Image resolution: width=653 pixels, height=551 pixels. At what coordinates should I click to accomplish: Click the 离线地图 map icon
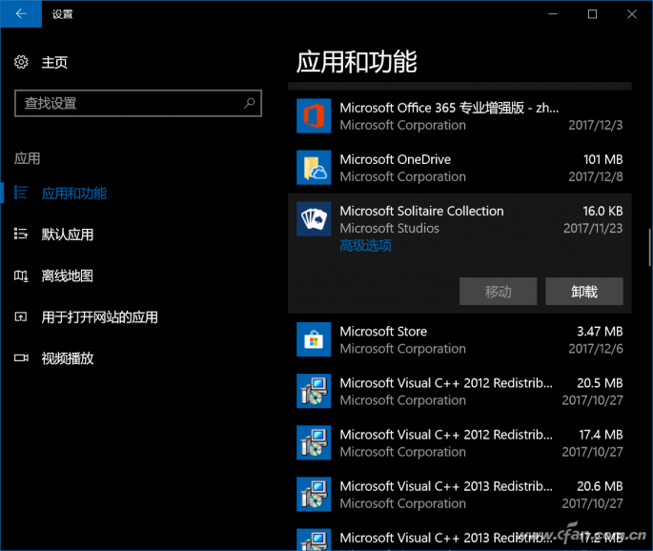coord(21,275)
